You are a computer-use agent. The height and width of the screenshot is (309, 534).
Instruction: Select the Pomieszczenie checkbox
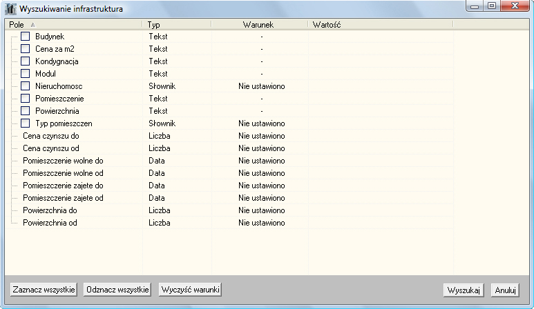pyautogui.click(x=25, y=98)
